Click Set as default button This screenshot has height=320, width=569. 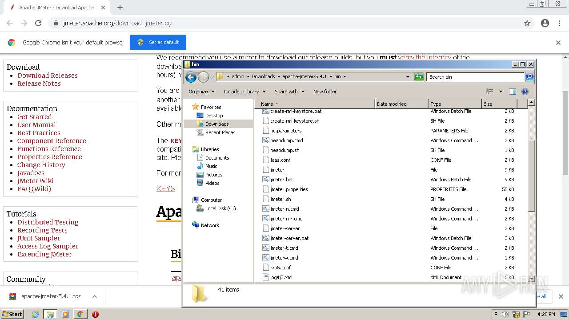pos(158,42)
